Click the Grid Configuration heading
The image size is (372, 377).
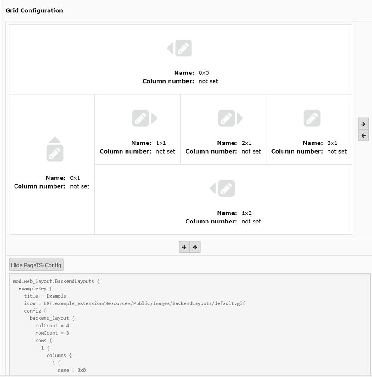(x=34, y=10)
